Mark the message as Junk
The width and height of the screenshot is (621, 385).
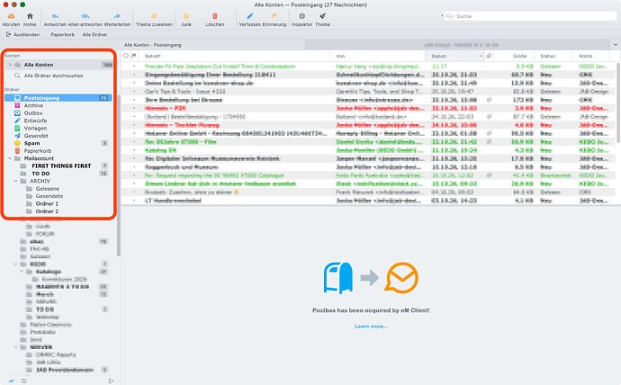pos(186,20)
